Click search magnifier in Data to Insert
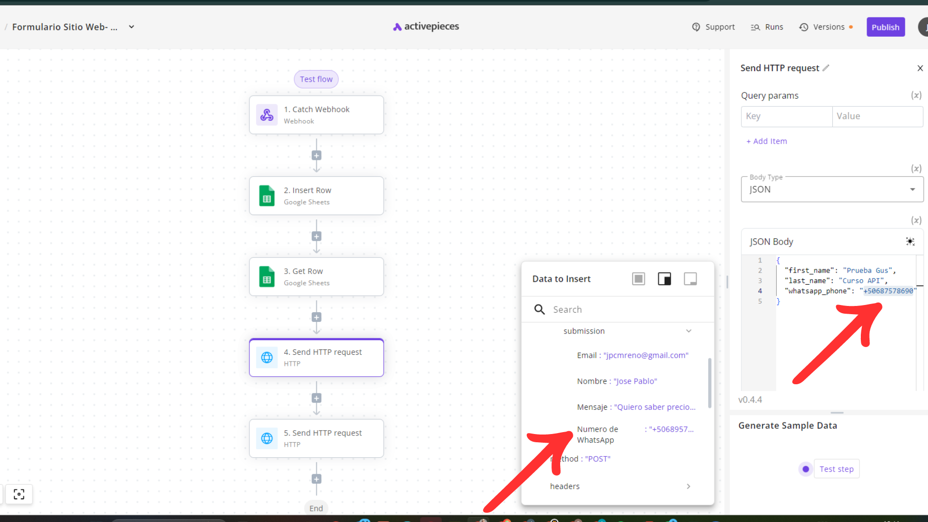Viewport: 928px width, 522px height. (539, 309)
